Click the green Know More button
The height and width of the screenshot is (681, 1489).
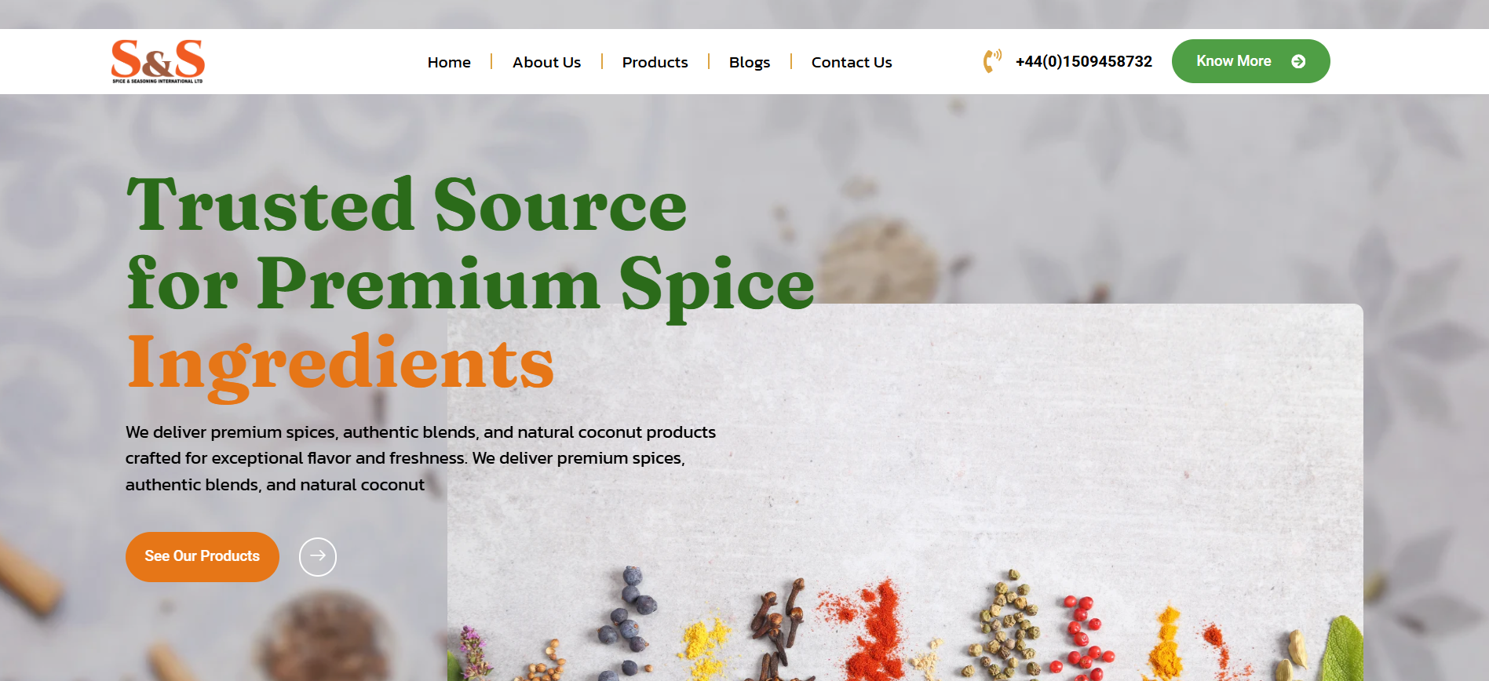click(x=1250, y=61)
